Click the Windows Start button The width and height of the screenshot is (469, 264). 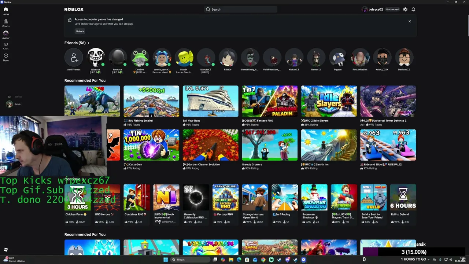click(x=166, y=260)
